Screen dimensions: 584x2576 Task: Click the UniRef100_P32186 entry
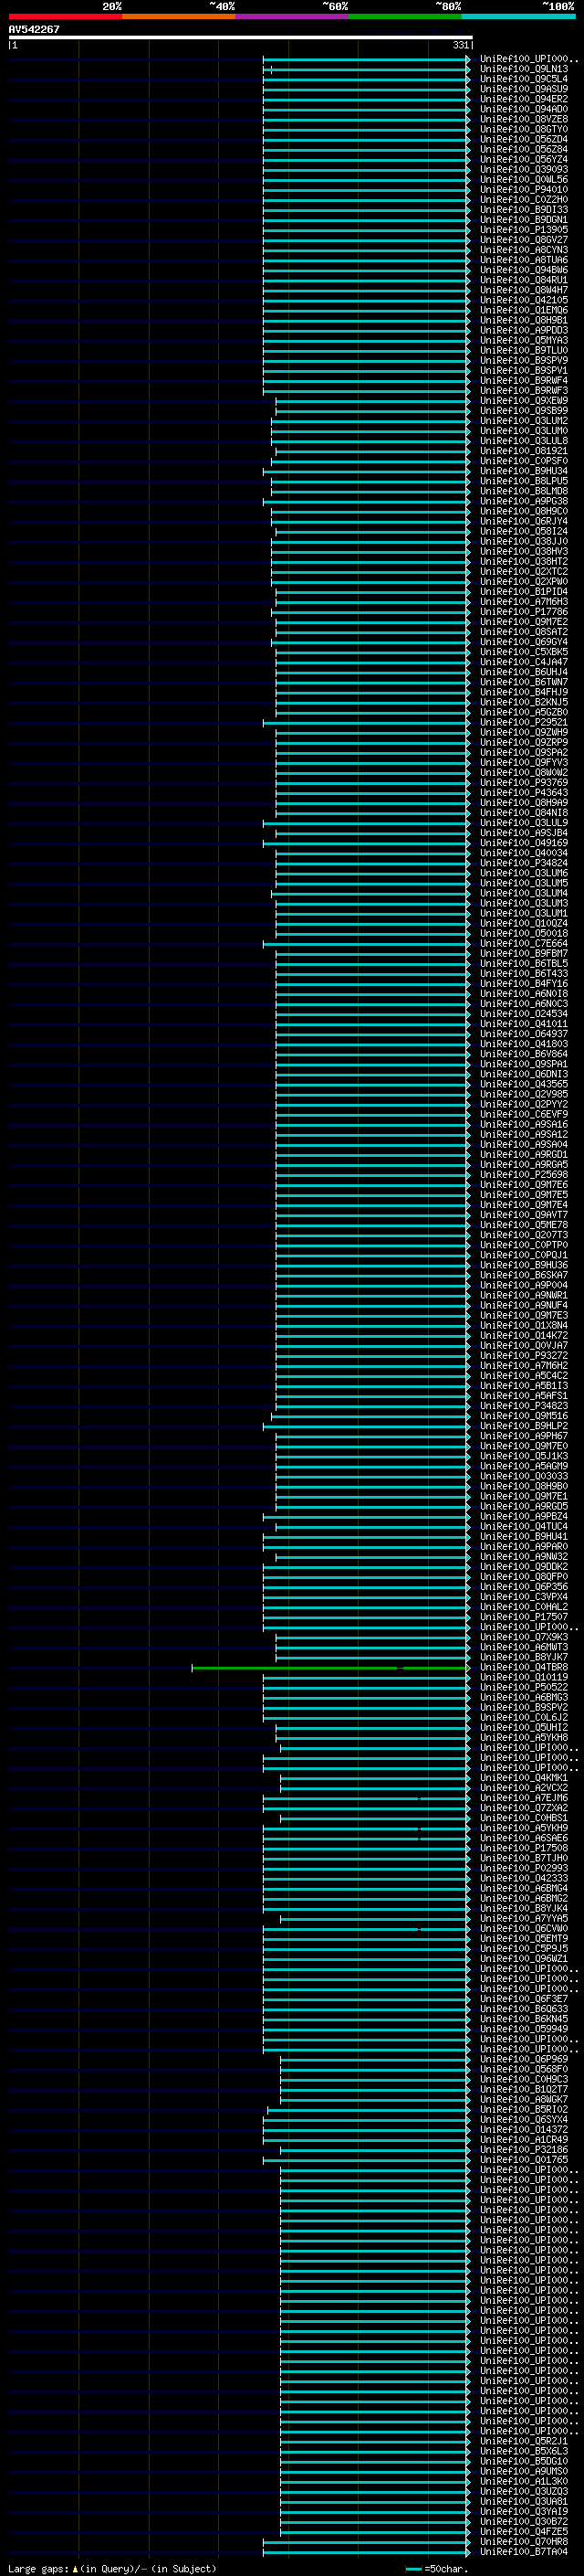click(524, 2149)
